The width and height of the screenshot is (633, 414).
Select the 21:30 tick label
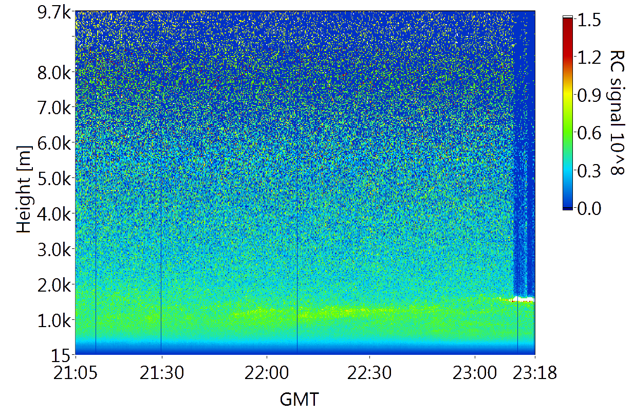(x=161, y=372)
